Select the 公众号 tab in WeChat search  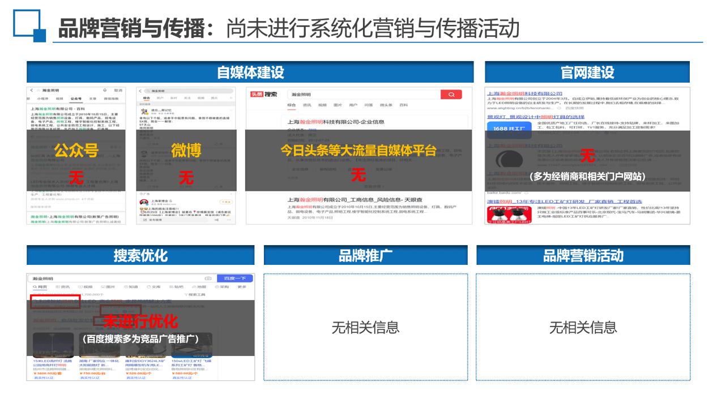coord(75,98)
